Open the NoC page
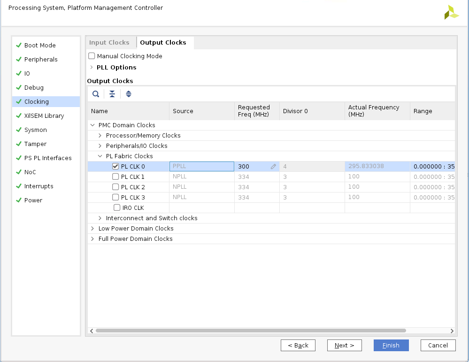Viewport: 469px width, 362px height. pos(30,172)
